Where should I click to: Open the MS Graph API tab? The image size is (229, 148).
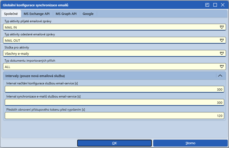click(66, 14)
